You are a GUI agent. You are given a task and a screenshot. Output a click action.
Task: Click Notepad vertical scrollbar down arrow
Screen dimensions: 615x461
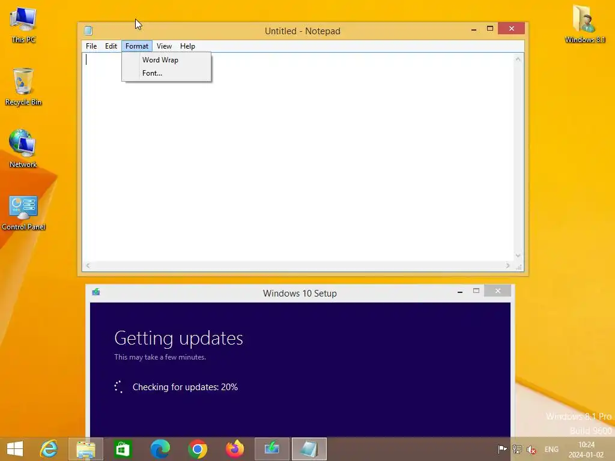518,256
